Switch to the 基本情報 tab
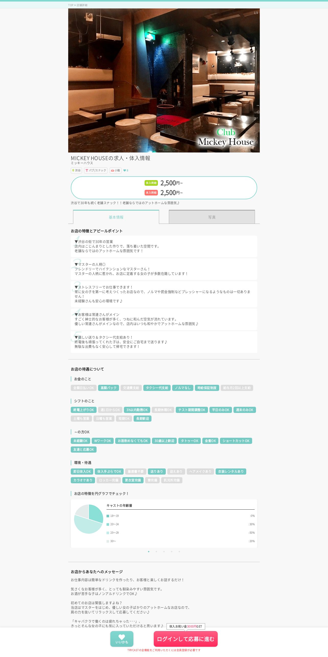This screenshot has width=328, height=657. click(x=116, y=217)
